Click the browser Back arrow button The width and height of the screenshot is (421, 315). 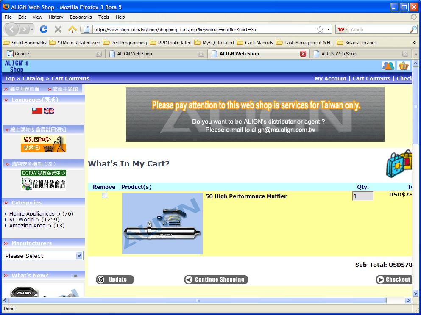(11, 29)
